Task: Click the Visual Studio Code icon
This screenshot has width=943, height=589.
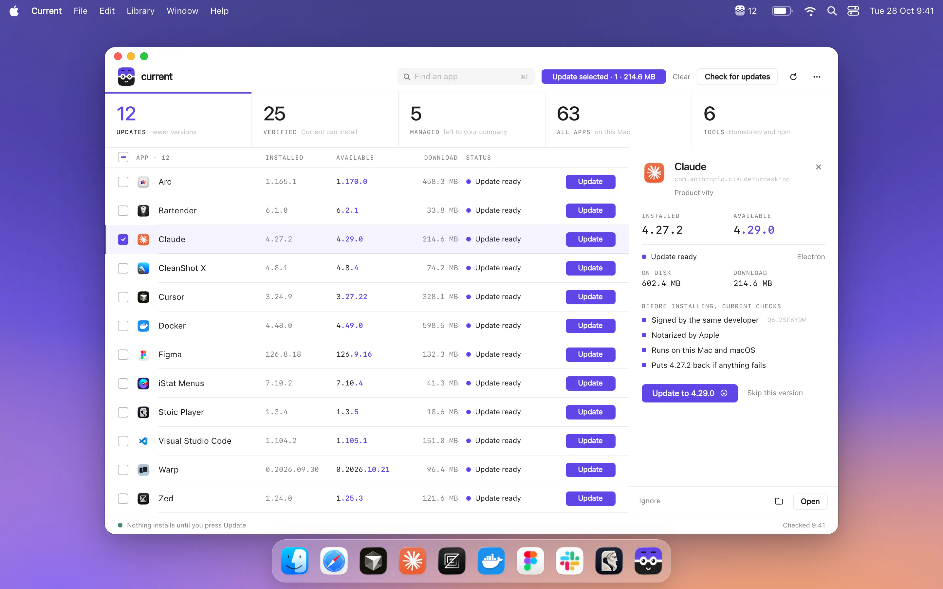Action: [143, 441]
